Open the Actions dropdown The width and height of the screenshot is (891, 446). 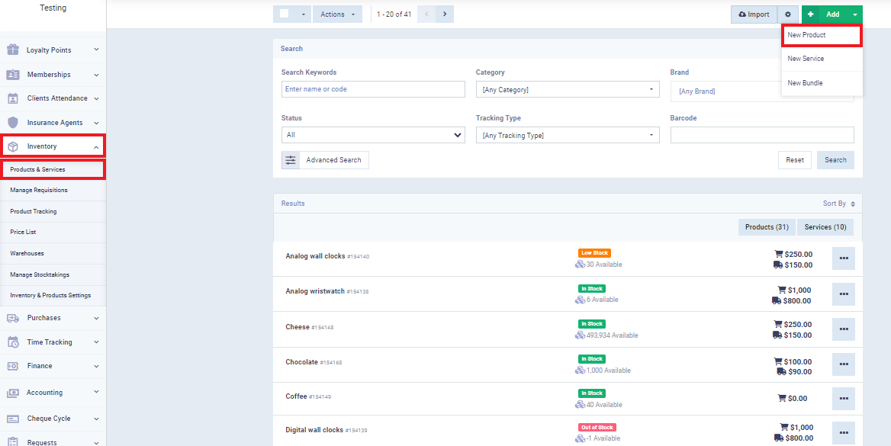[337, 14]
